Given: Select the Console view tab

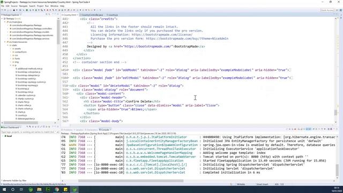Looking at the screenshot, I should (x=105, y=130).
